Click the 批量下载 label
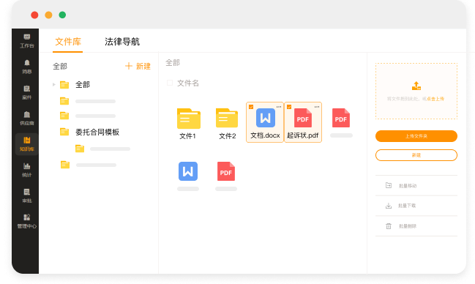Viewport: 475px width, 284px height. [407, 206]
